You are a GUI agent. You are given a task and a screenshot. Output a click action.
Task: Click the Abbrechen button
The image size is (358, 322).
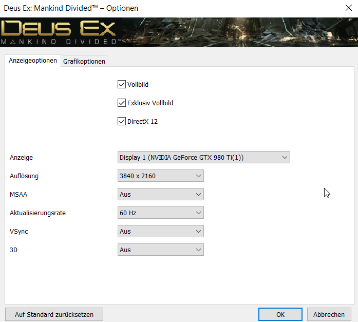pyautogui.click(x=329, y=314)
